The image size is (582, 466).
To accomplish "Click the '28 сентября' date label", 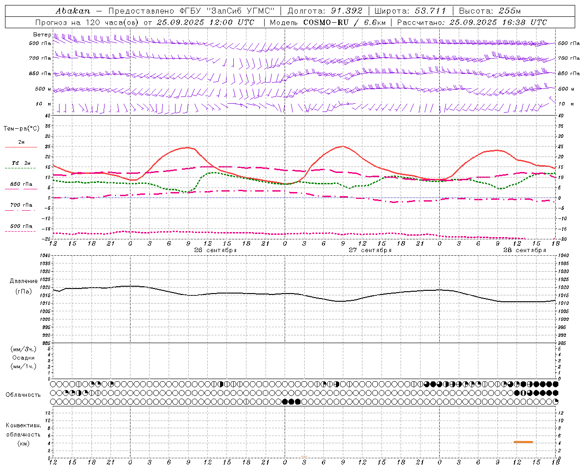I will [524, 250].
